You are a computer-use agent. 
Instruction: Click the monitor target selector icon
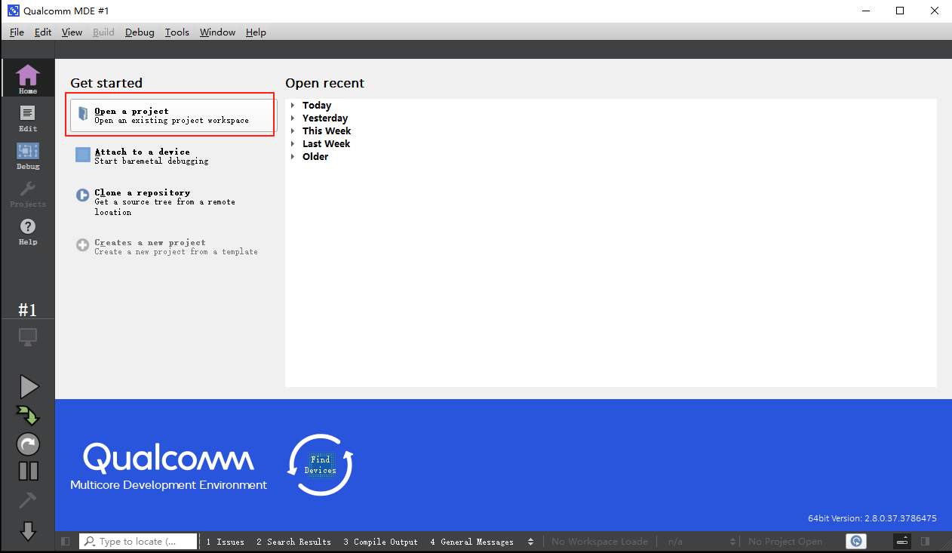click(x=28, y=337)
